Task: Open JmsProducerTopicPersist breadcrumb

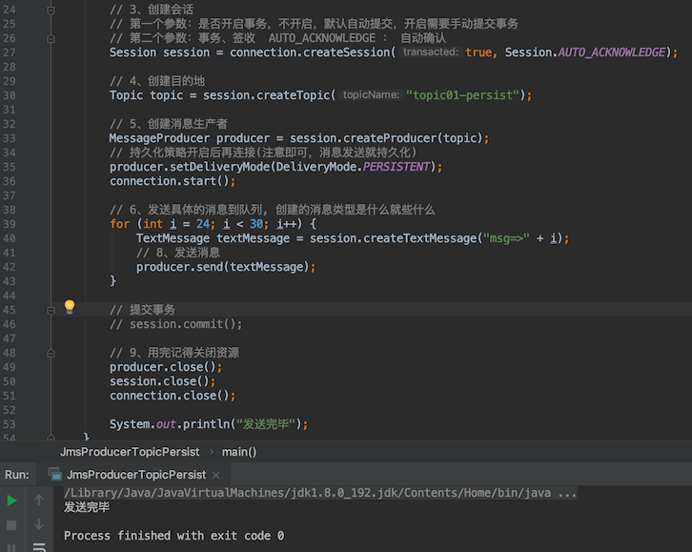Action: click(x=130, y=452)
